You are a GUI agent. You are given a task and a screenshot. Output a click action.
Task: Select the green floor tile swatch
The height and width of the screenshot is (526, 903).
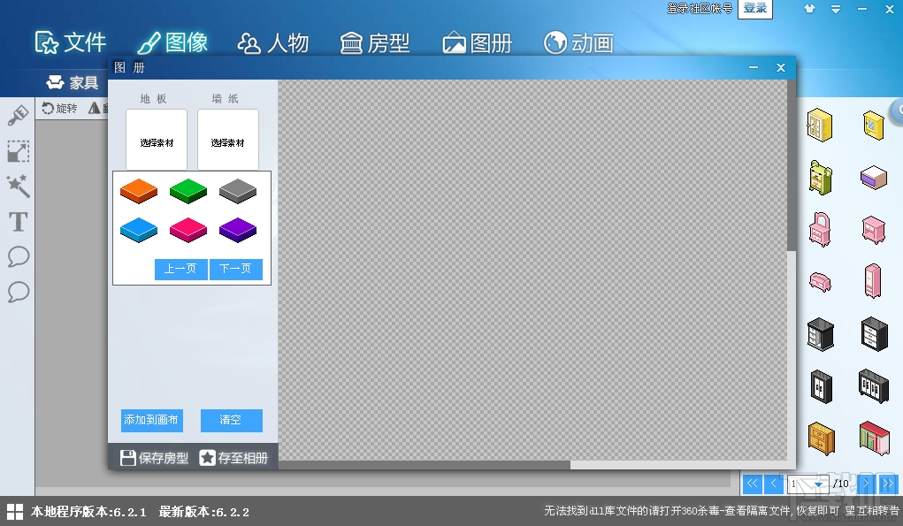187,190
